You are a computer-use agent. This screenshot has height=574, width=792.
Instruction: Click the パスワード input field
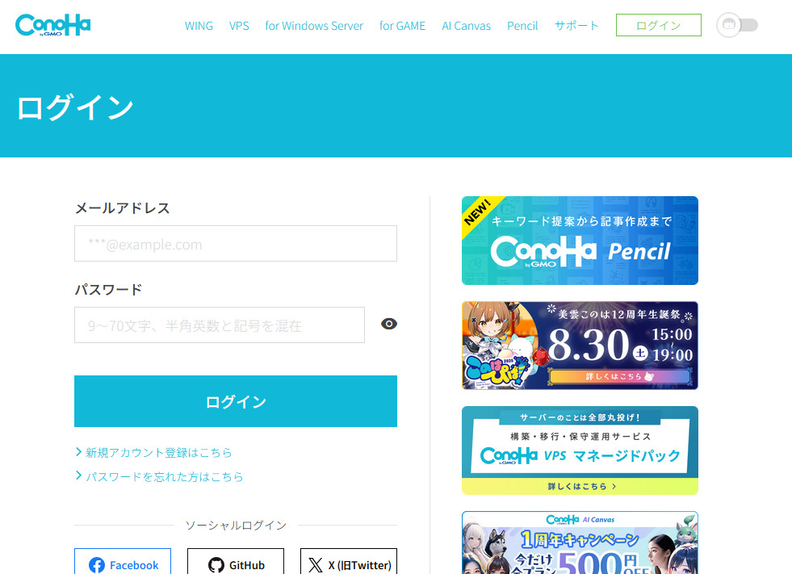(220, 325)
